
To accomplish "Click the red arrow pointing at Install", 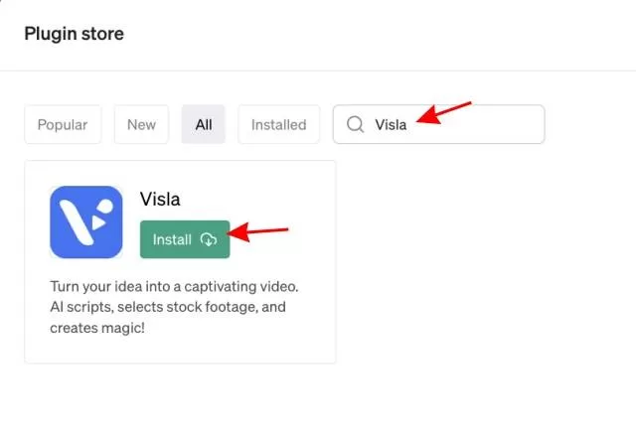I will tap(259, 234).
